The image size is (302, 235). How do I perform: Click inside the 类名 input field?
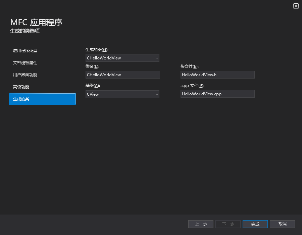[122, 75]
